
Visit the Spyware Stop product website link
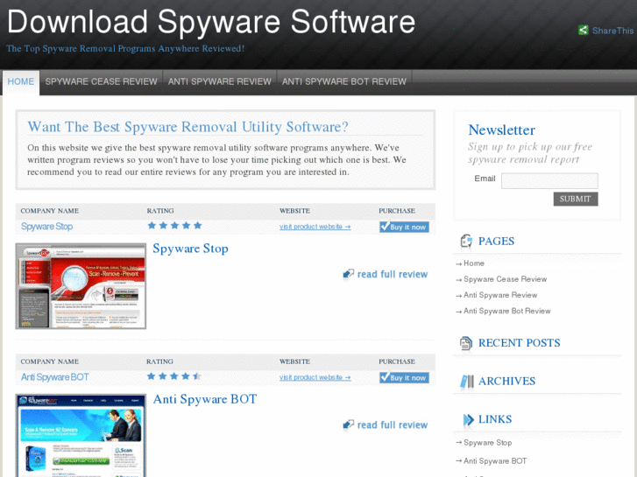pyautogui.click(x=315, y=227)
